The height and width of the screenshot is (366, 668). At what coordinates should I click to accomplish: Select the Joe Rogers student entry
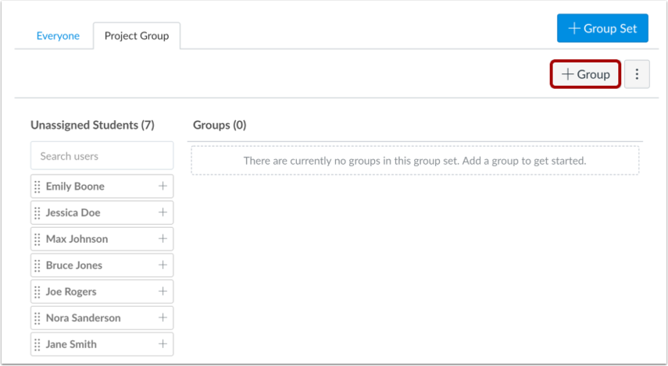click(x=71, y=292)
